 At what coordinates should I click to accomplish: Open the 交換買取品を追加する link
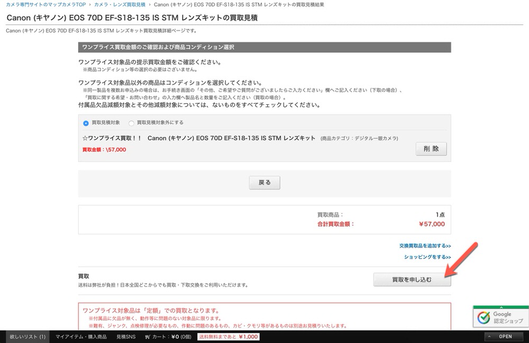click(x=425, y=246)
